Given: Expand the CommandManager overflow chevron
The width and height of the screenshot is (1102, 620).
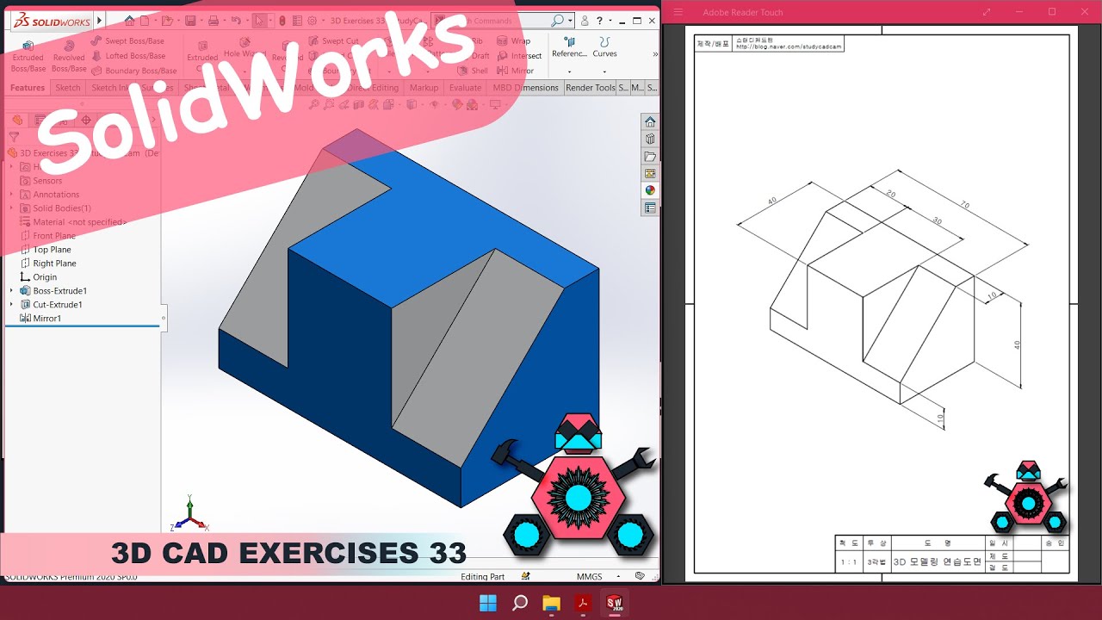Looking at the screenshot, I should [655, 53].
